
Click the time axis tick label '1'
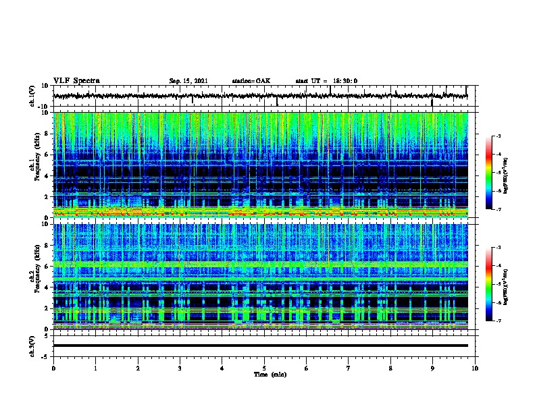[95, 368]
